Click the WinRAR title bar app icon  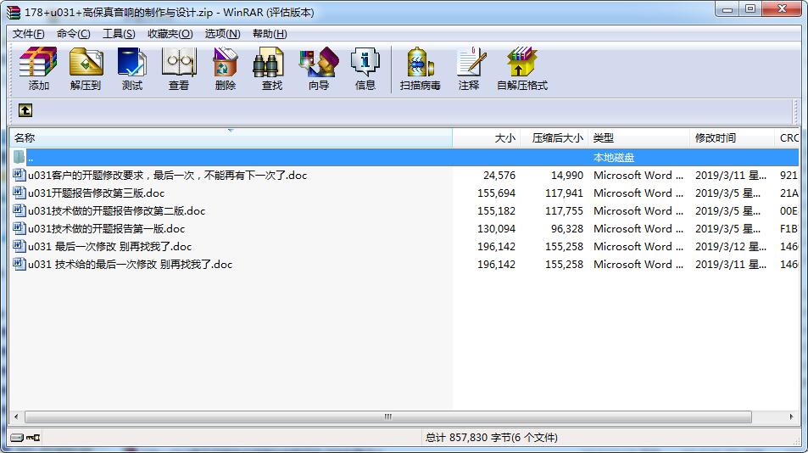click(x=14, y=13)
